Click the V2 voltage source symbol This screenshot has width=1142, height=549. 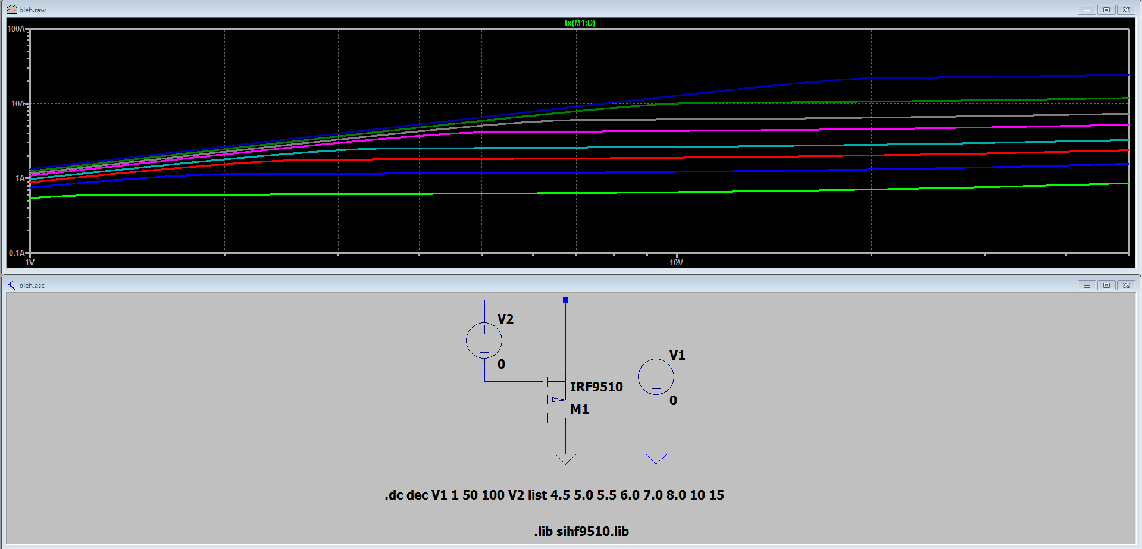coord(483,340)
